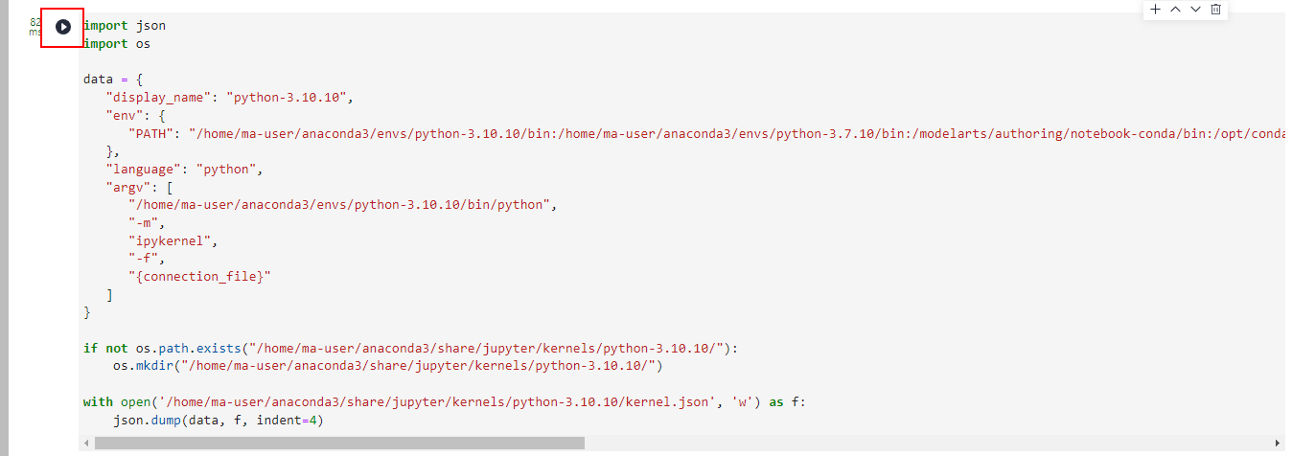Click the horizontal scrollbar right arrow
Screen dimensions: 1292x456
pyautogui.click(x=1277, y=444)
